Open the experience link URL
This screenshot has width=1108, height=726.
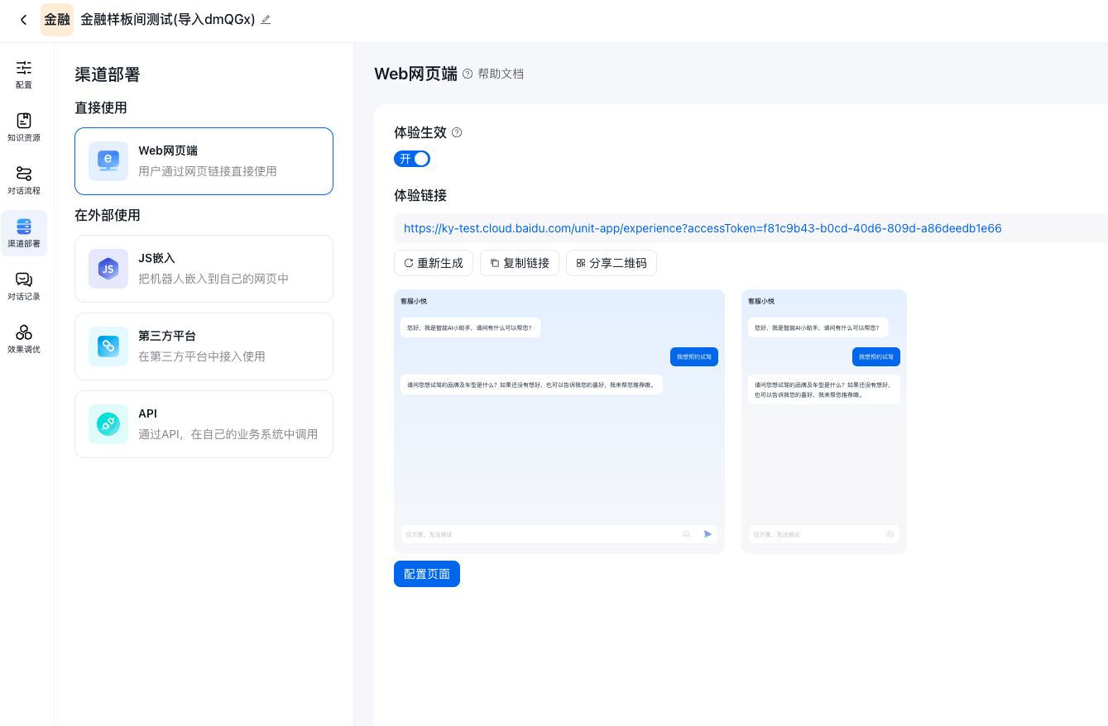[703, 228]
